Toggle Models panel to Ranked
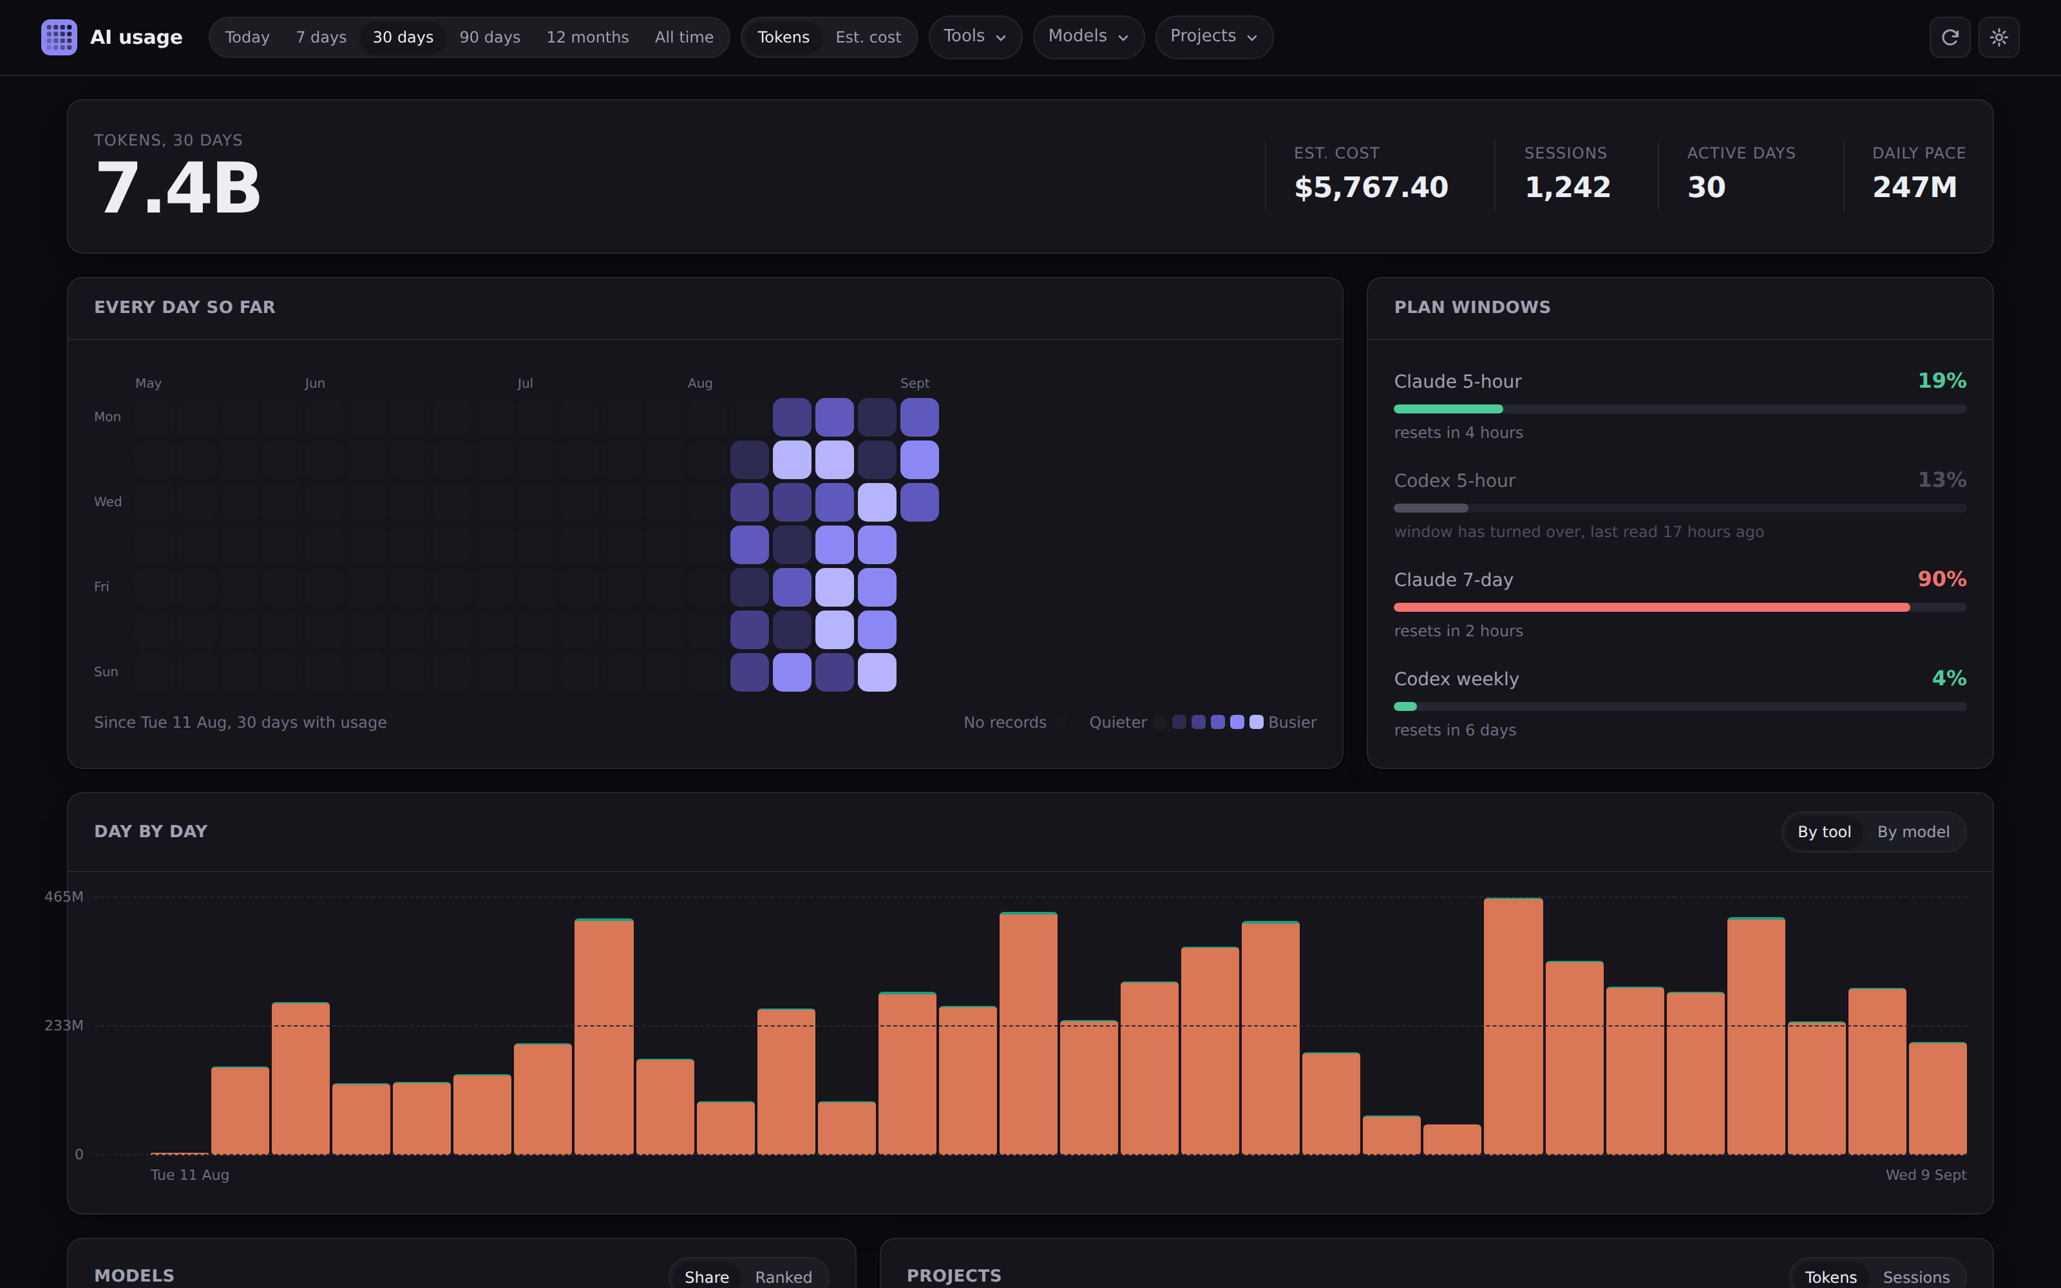2061x1288 pixels. point(784,1277)
